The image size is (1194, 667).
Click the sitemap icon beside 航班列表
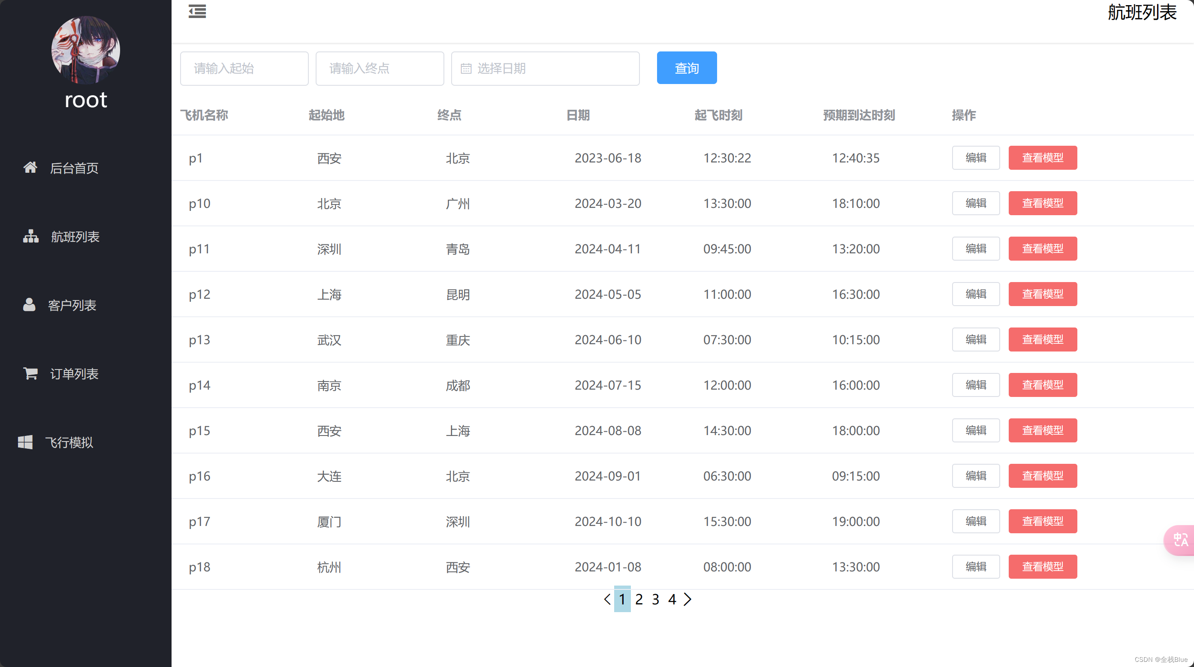pos(30,236)
